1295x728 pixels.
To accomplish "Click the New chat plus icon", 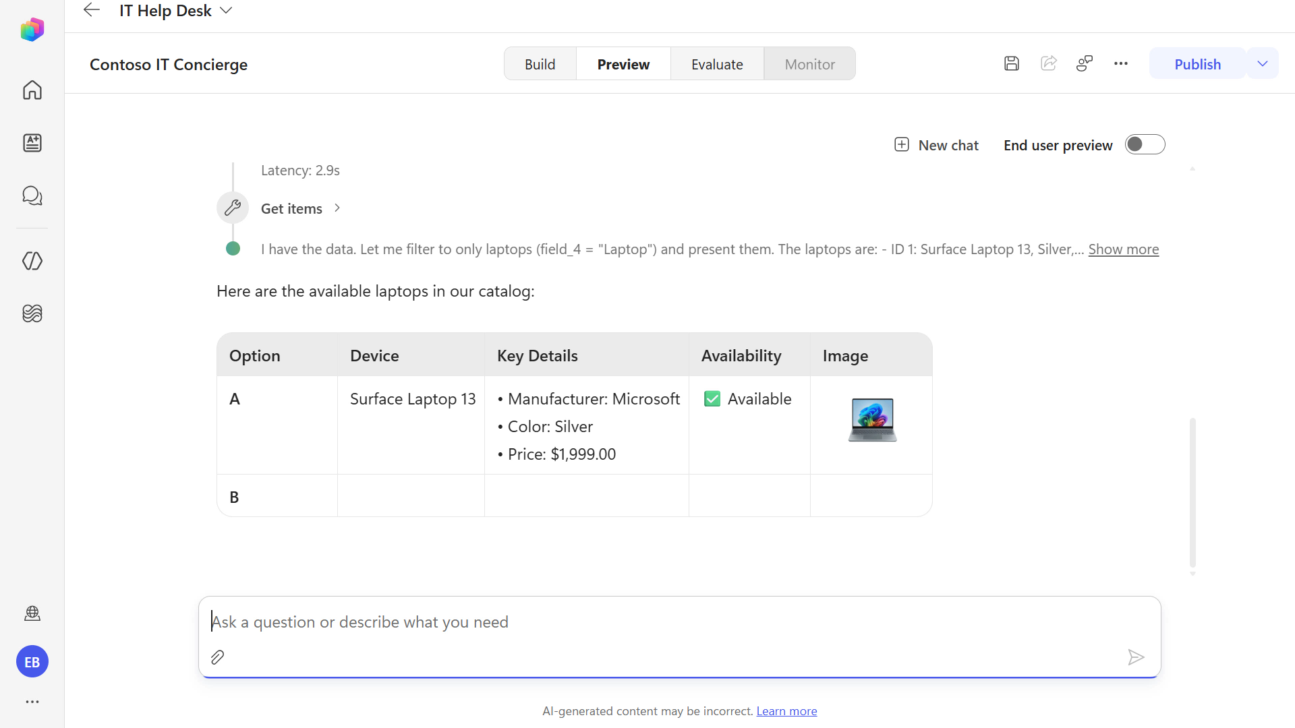I will click(x=902, y=144).
